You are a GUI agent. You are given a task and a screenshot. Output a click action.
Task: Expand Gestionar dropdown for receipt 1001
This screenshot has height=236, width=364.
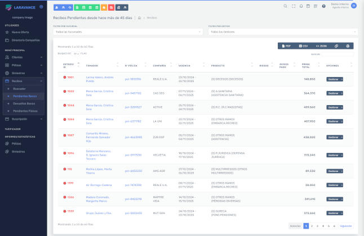[x=335, y=78]
